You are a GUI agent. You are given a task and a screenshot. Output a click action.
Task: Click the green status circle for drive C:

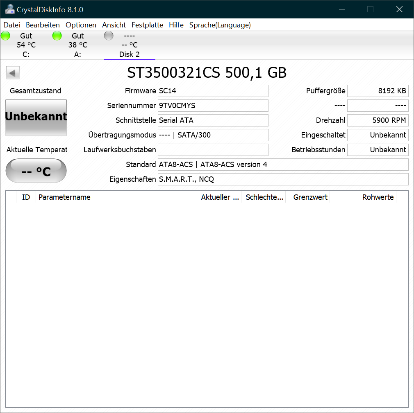tap(6, 36)
